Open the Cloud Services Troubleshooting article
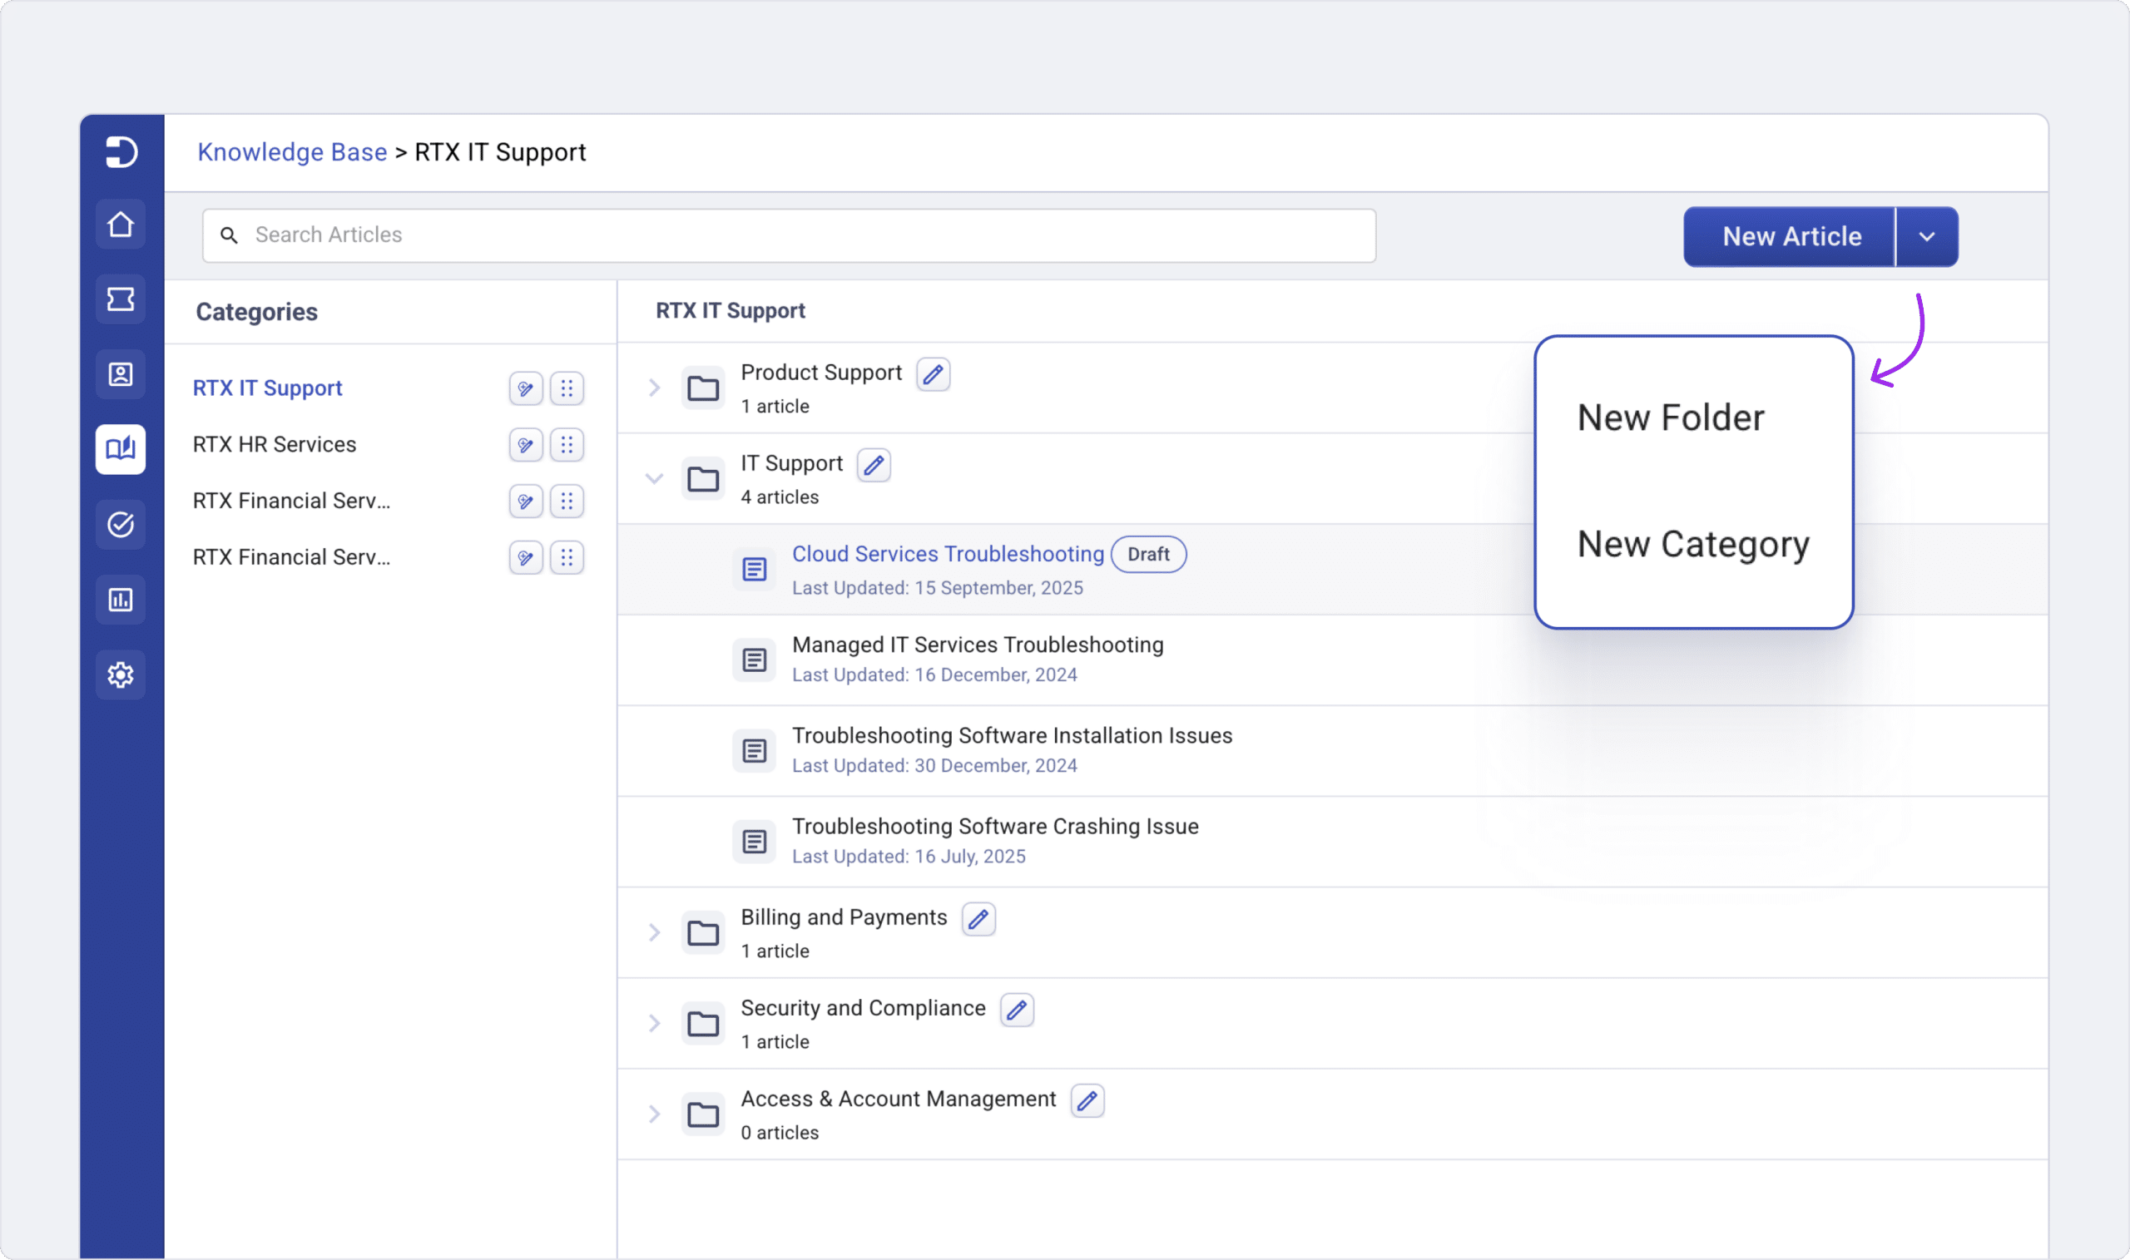 click(x=947, y=555)
